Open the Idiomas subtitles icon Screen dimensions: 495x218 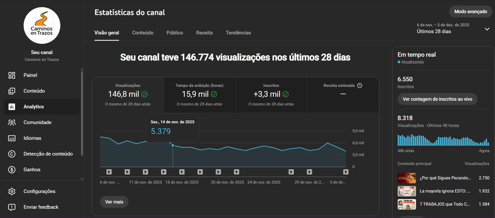(x=12, y=138)
